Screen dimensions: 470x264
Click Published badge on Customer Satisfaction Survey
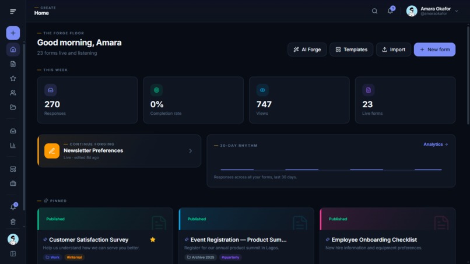click(x=55, y=219)
